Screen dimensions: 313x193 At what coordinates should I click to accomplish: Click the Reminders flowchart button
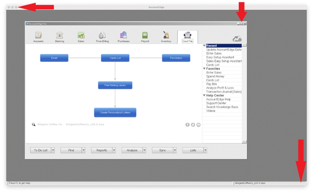[176, 58]
